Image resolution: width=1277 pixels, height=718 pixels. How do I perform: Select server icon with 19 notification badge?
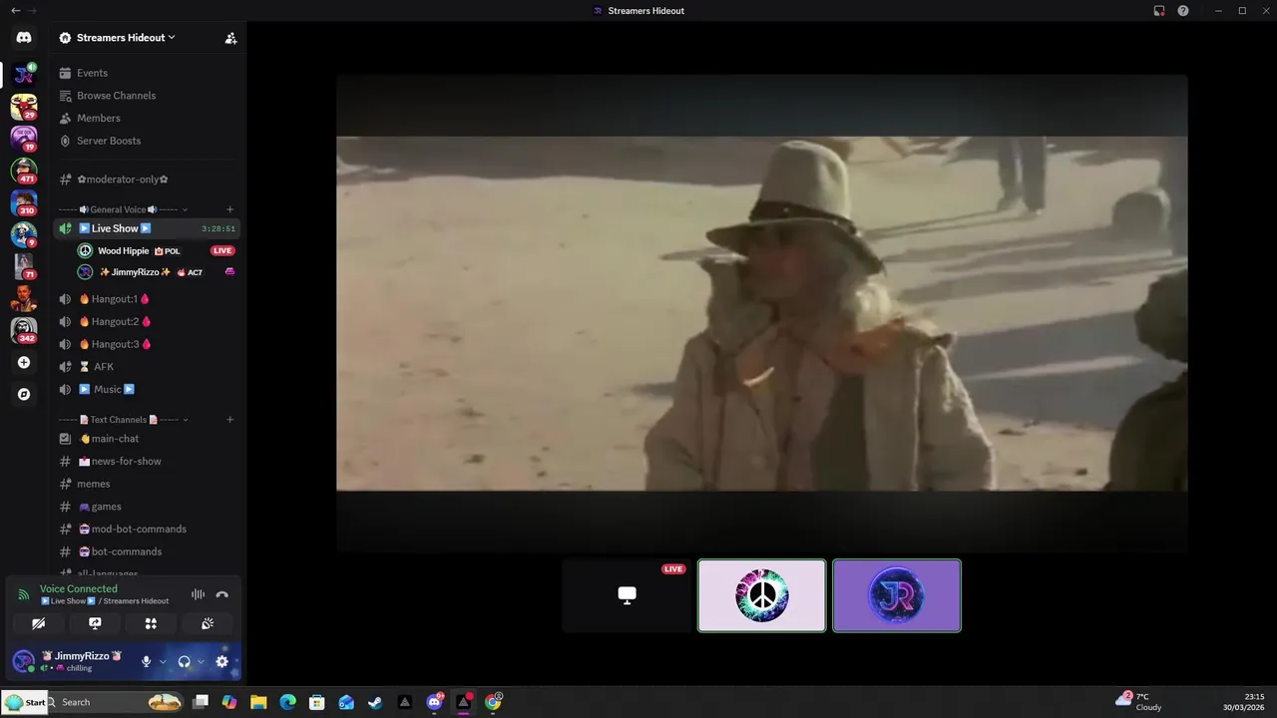click(x=24, y=138)
